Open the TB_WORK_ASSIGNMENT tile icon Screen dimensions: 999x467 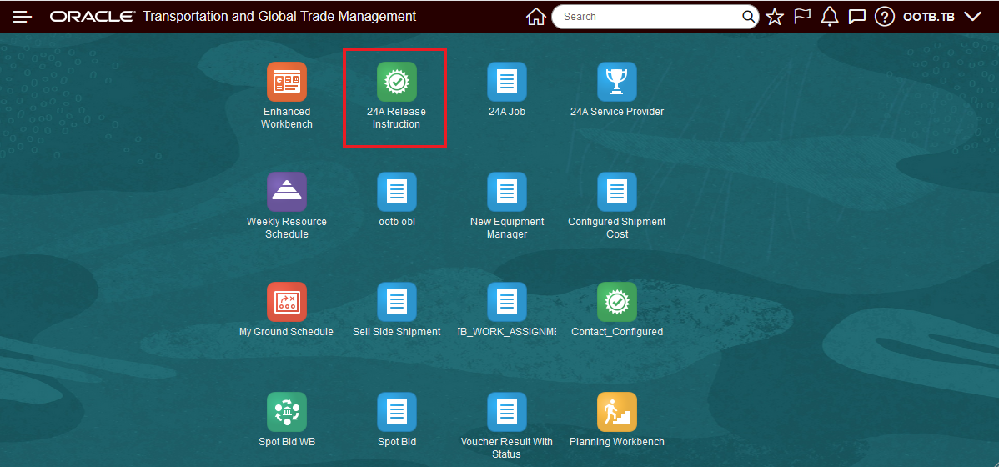tap(506, 302)
